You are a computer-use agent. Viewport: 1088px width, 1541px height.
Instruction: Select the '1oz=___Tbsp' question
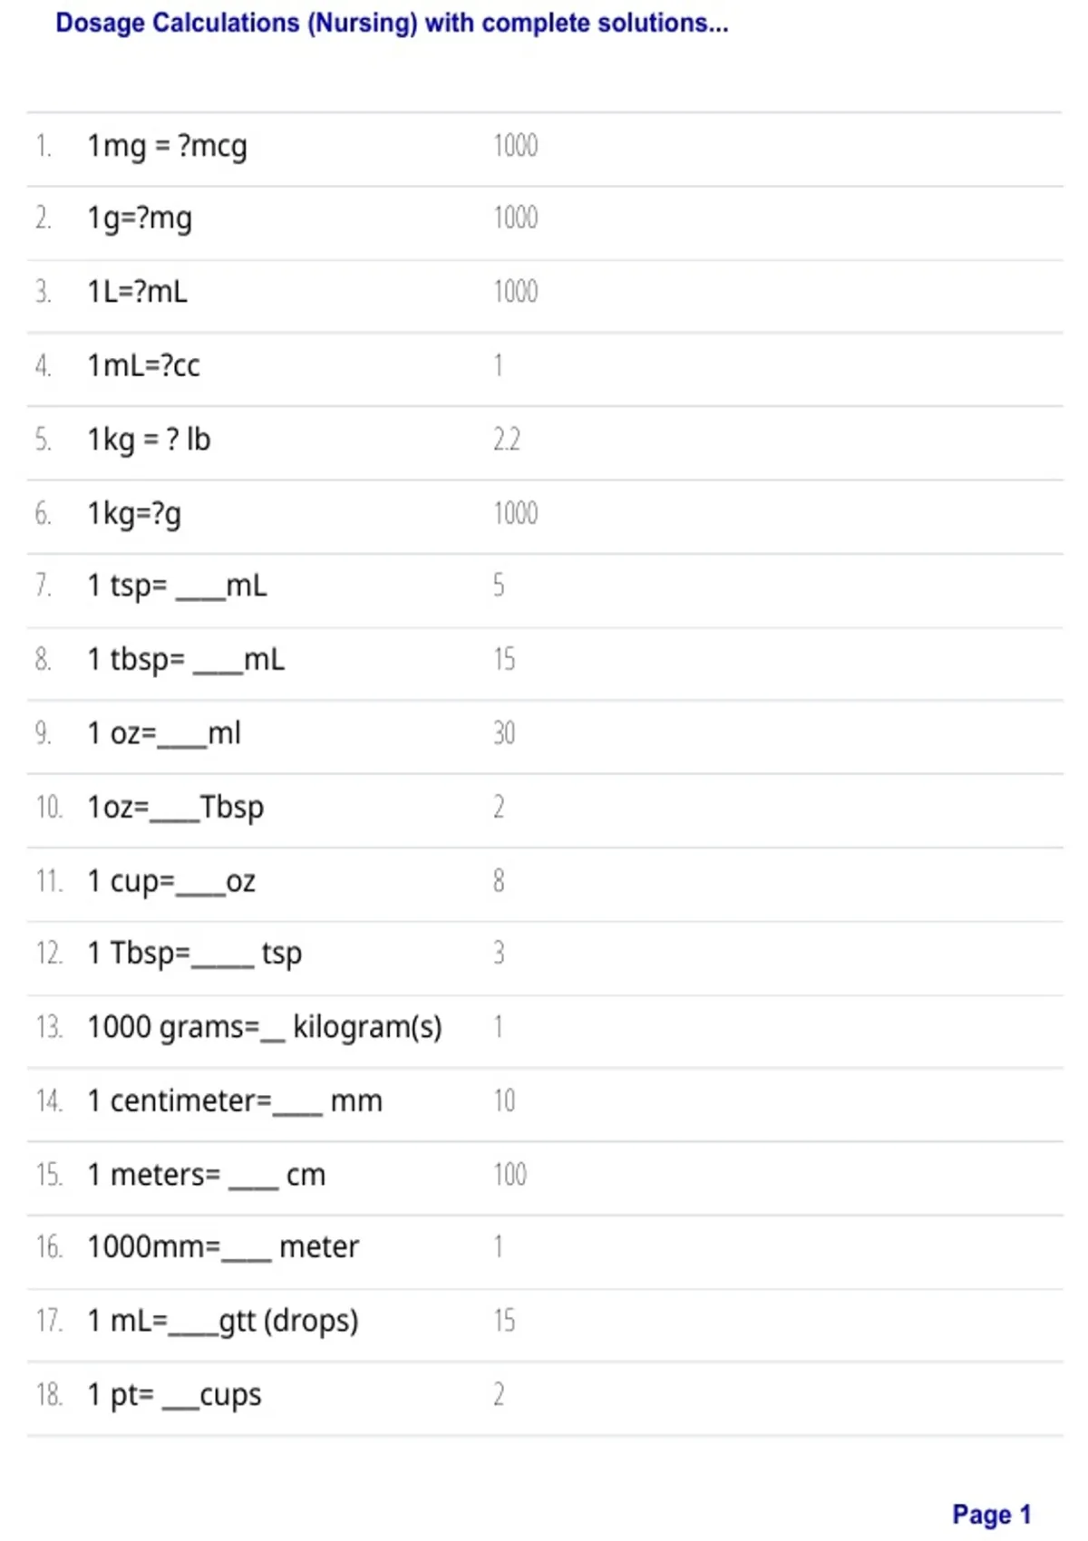click(x=175, y=808)
